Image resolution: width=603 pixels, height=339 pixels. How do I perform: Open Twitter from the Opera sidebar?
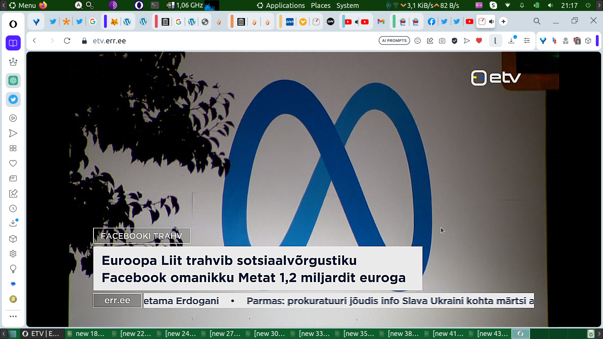point(13,99)
